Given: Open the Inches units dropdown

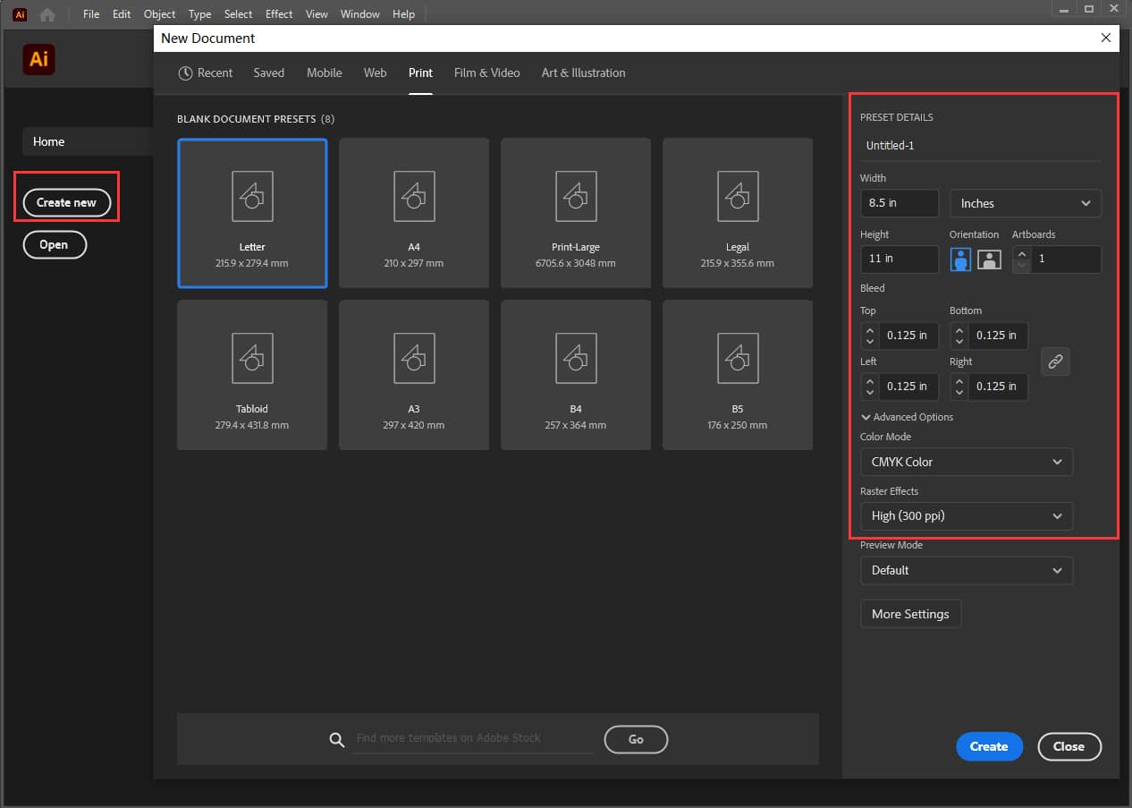Looking at the screenshot, I should (1026, 203).
